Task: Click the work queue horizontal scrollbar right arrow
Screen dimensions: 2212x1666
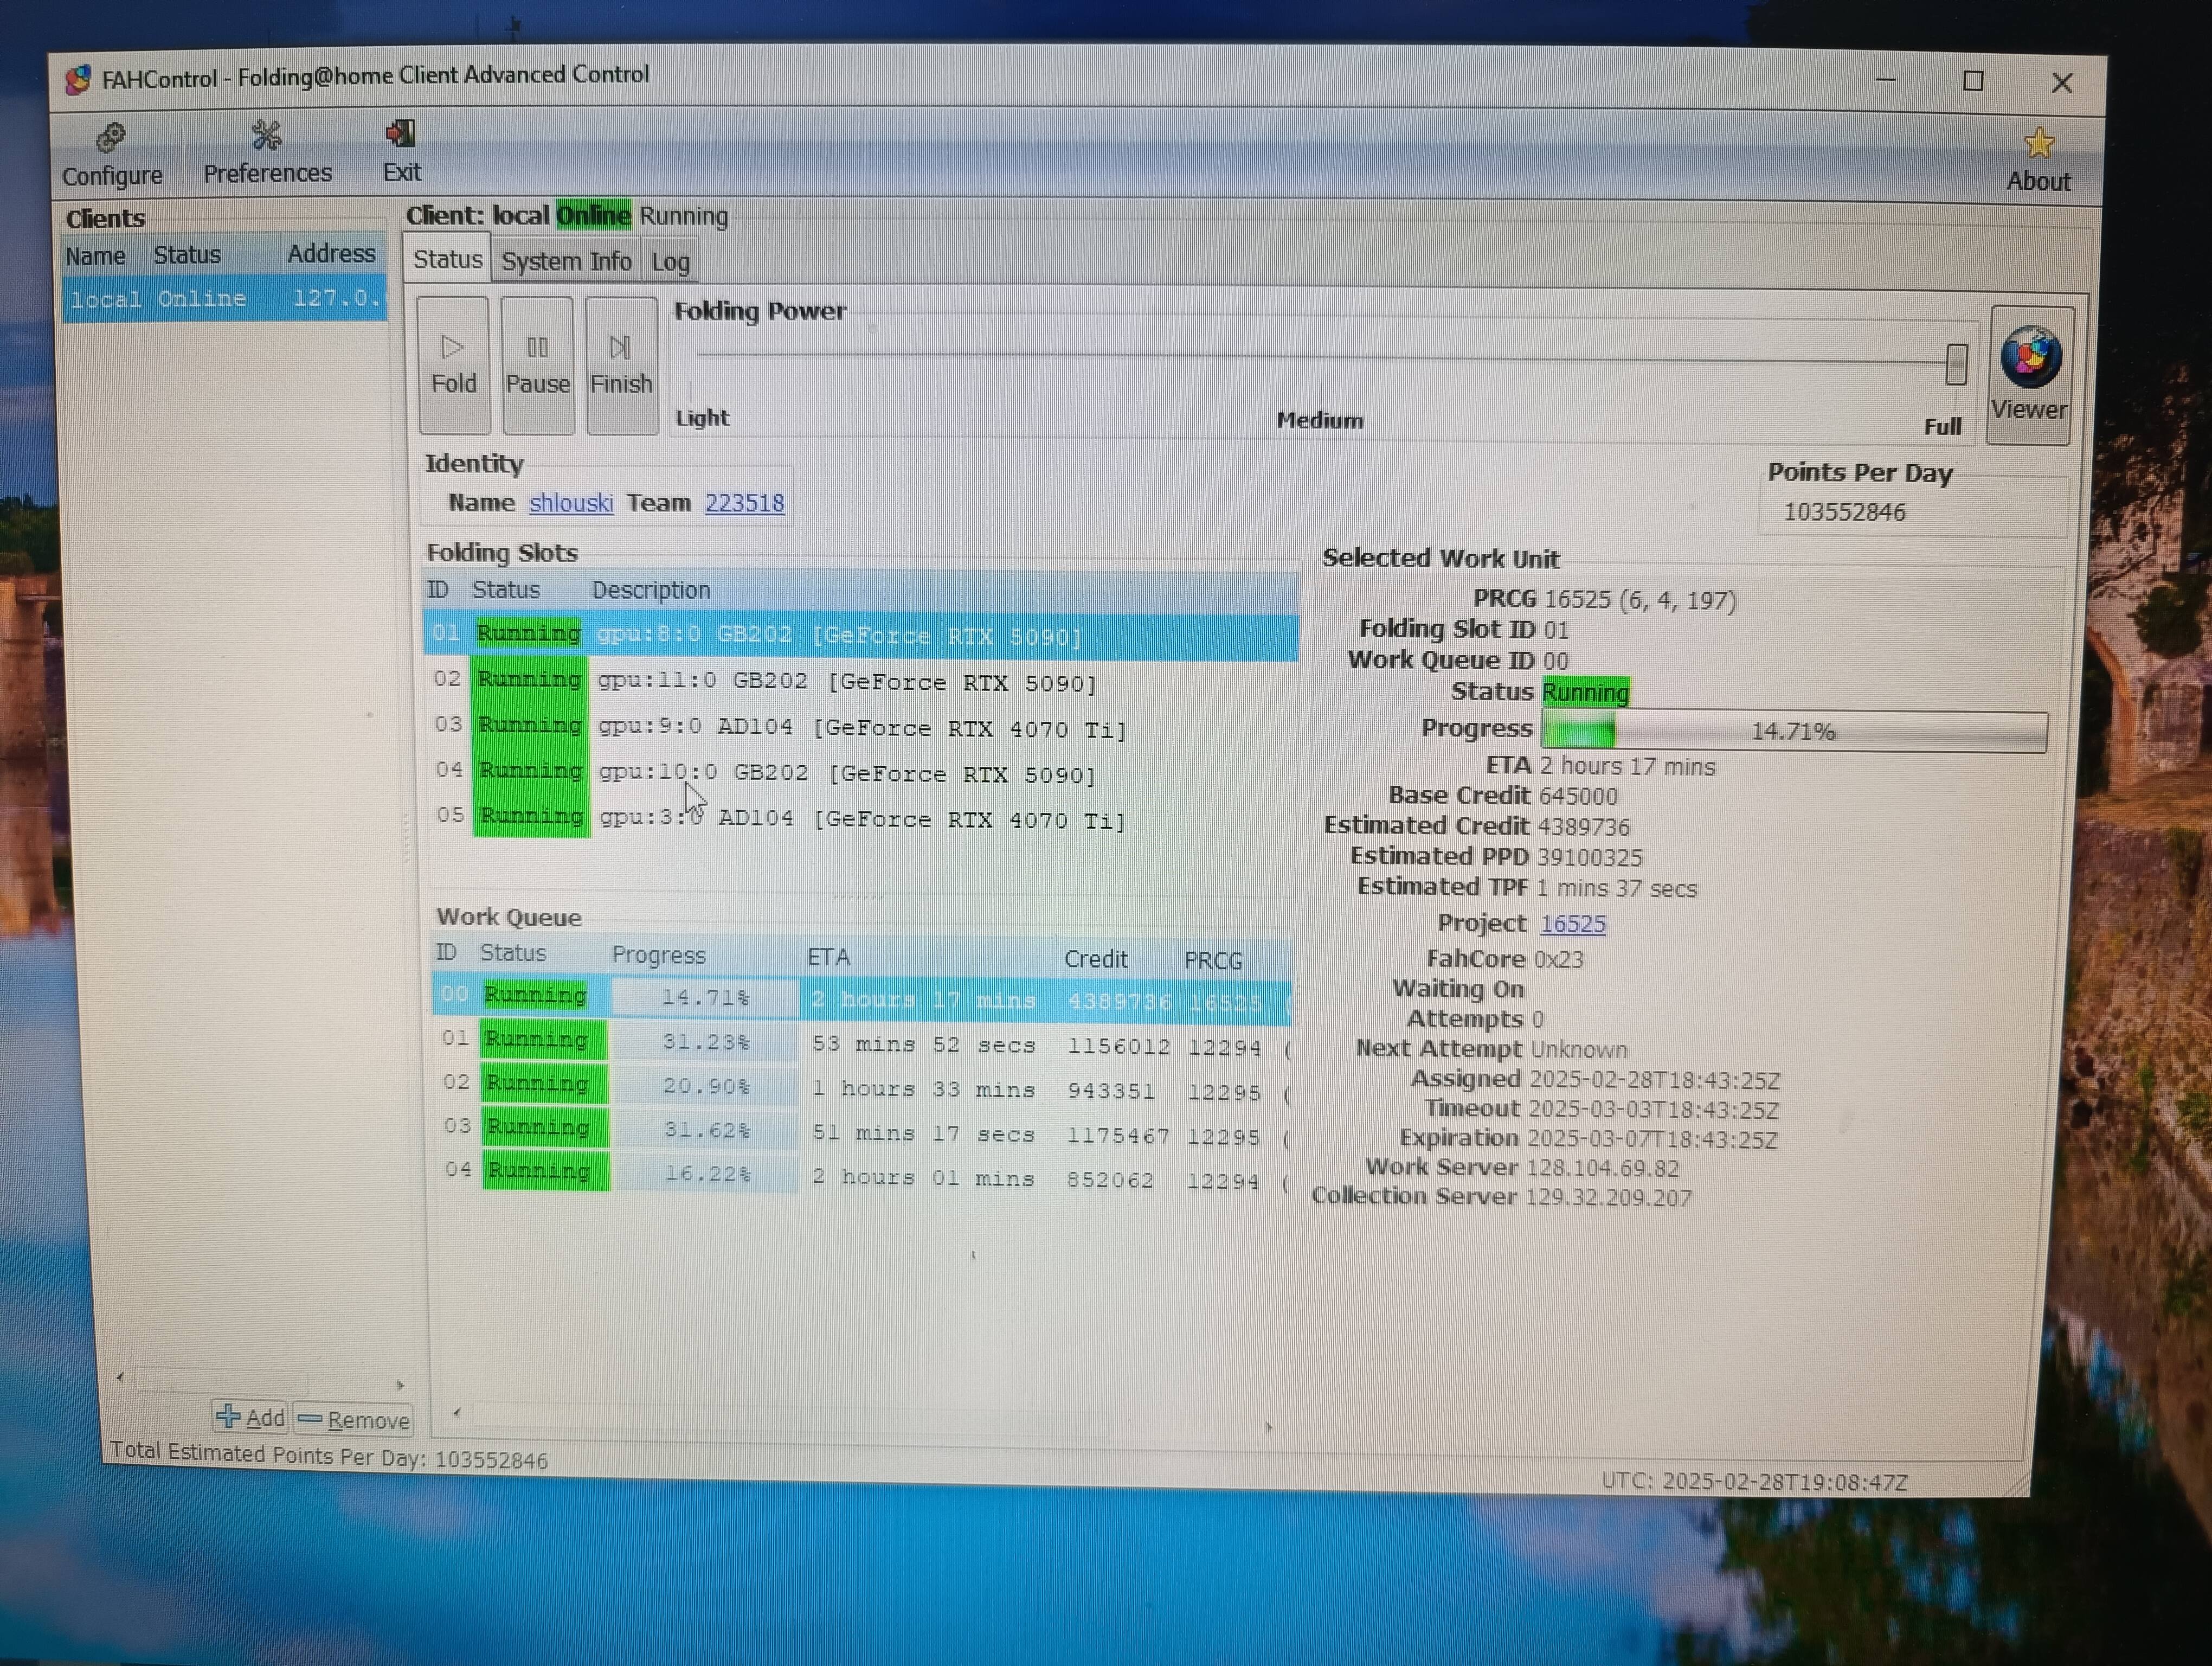Action: click(1268, 1427)
